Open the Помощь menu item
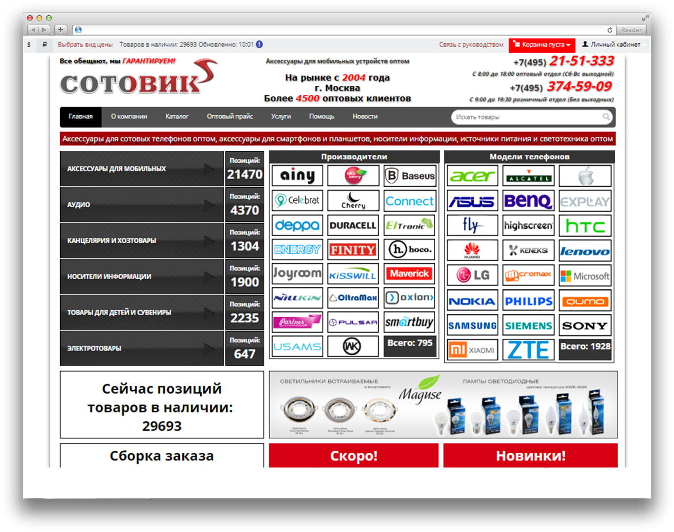Image resolution: width=674 pixels, height=532 pixels. [x=322, y=117]
